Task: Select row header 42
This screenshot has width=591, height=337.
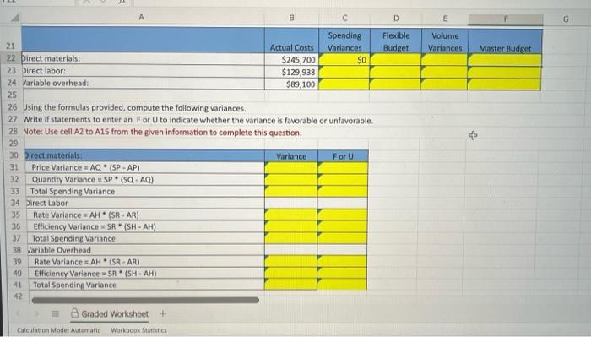Action: [18, 296]
